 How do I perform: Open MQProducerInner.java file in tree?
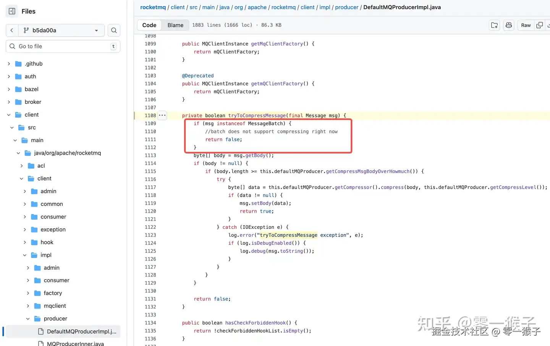(x=75, y=343)
